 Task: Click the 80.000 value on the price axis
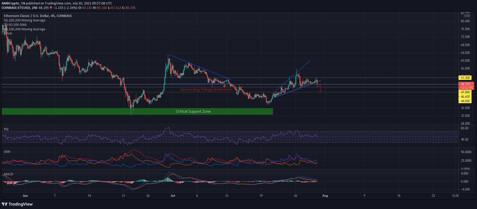pos(466,21)
